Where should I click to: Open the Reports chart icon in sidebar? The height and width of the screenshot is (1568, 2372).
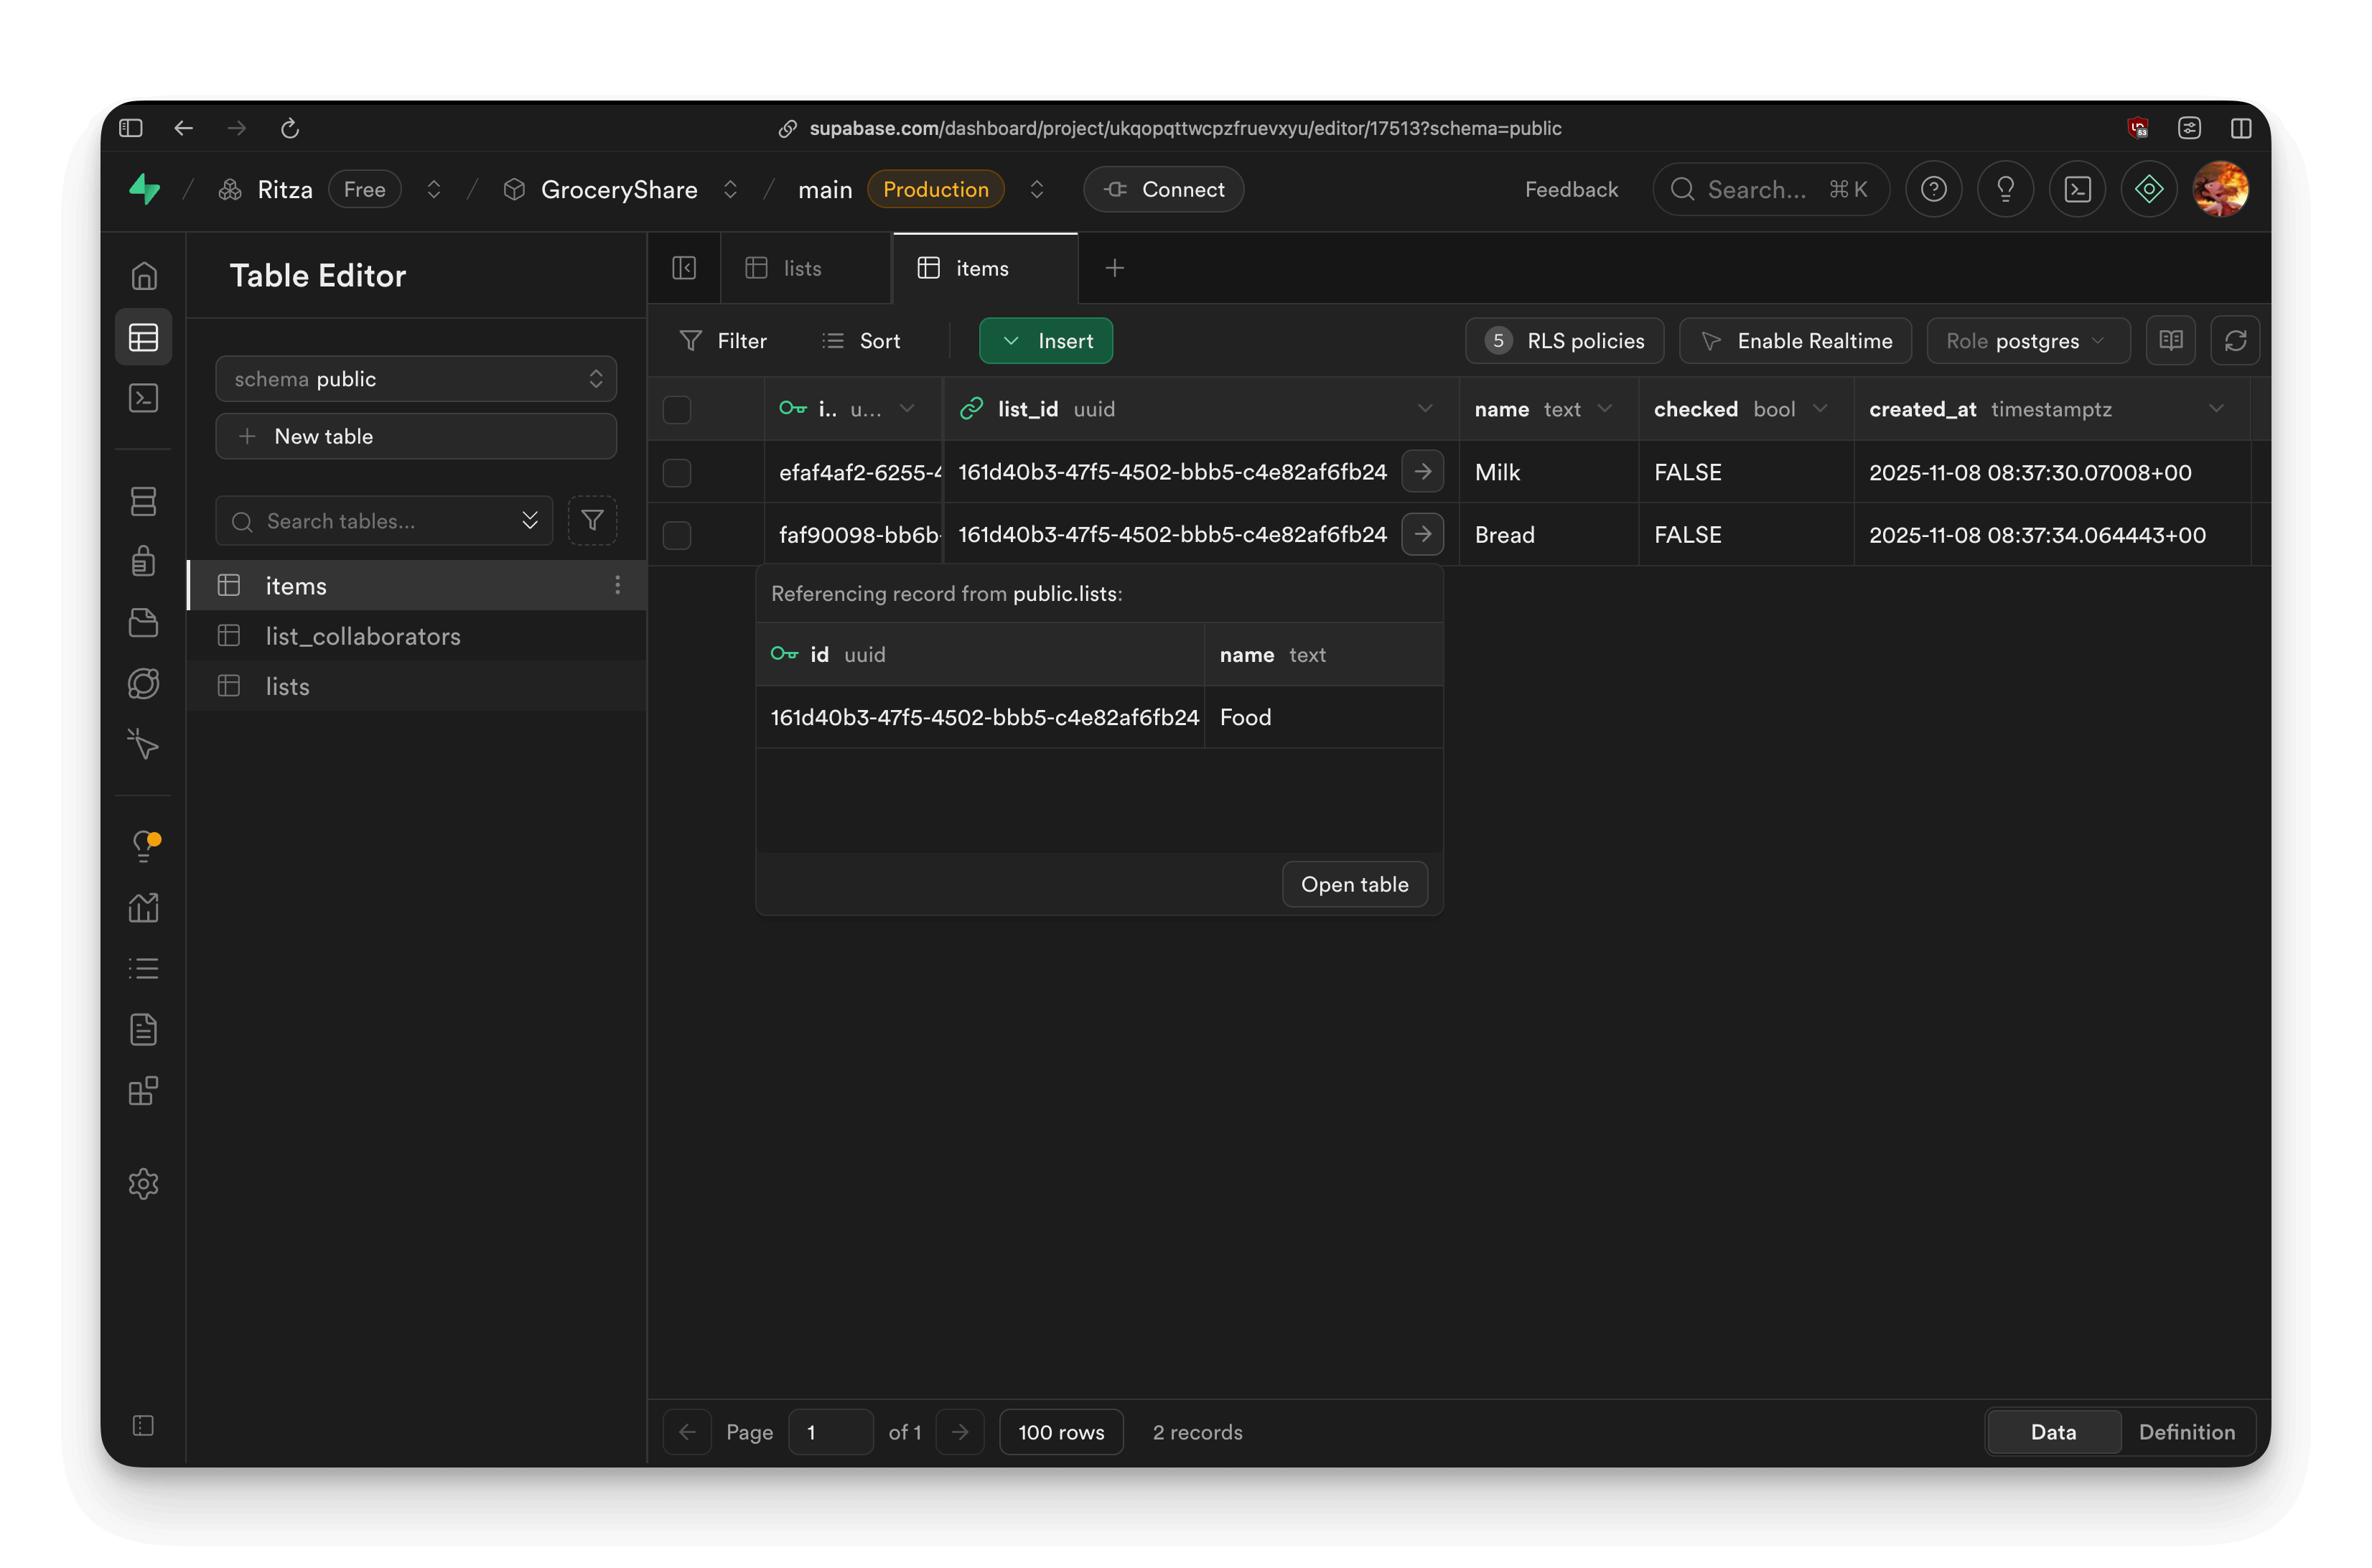144,908
